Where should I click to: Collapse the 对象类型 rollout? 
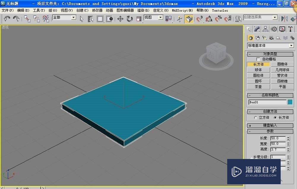[270, 54]
